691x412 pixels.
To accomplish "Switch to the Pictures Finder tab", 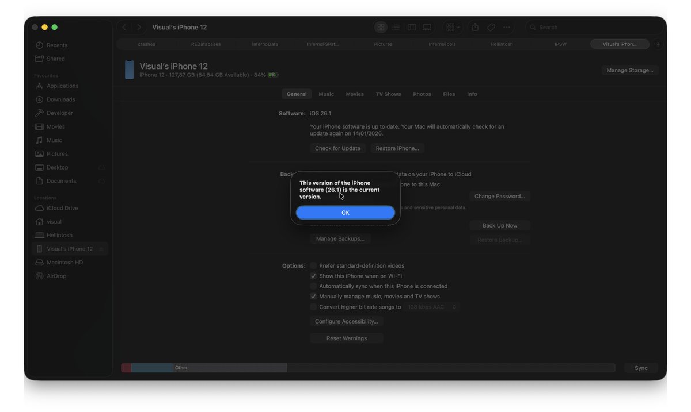I will coord(383,44).
